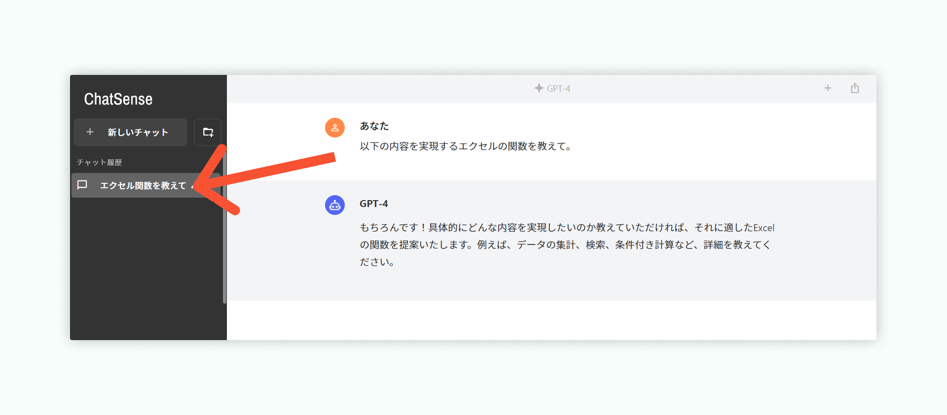The height and width of the screenshot is (415, 947).
Task: Click the orange user avatar icon
Action: [335, 128]
